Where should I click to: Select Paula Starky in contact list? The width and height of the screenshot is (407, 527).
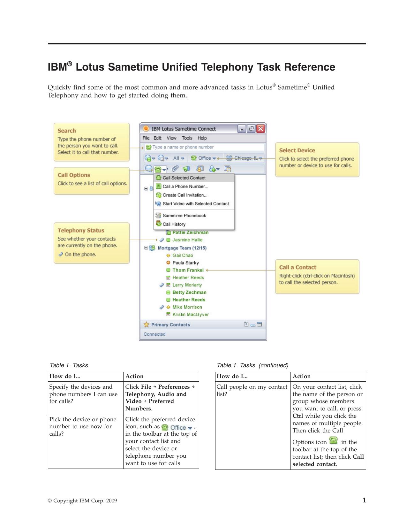(x=185, y=263)
